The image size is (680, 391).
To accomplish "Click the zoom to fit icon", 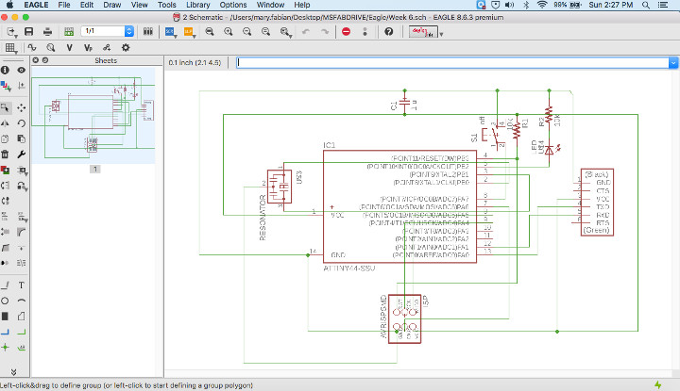I will click(x=210, y=32).
